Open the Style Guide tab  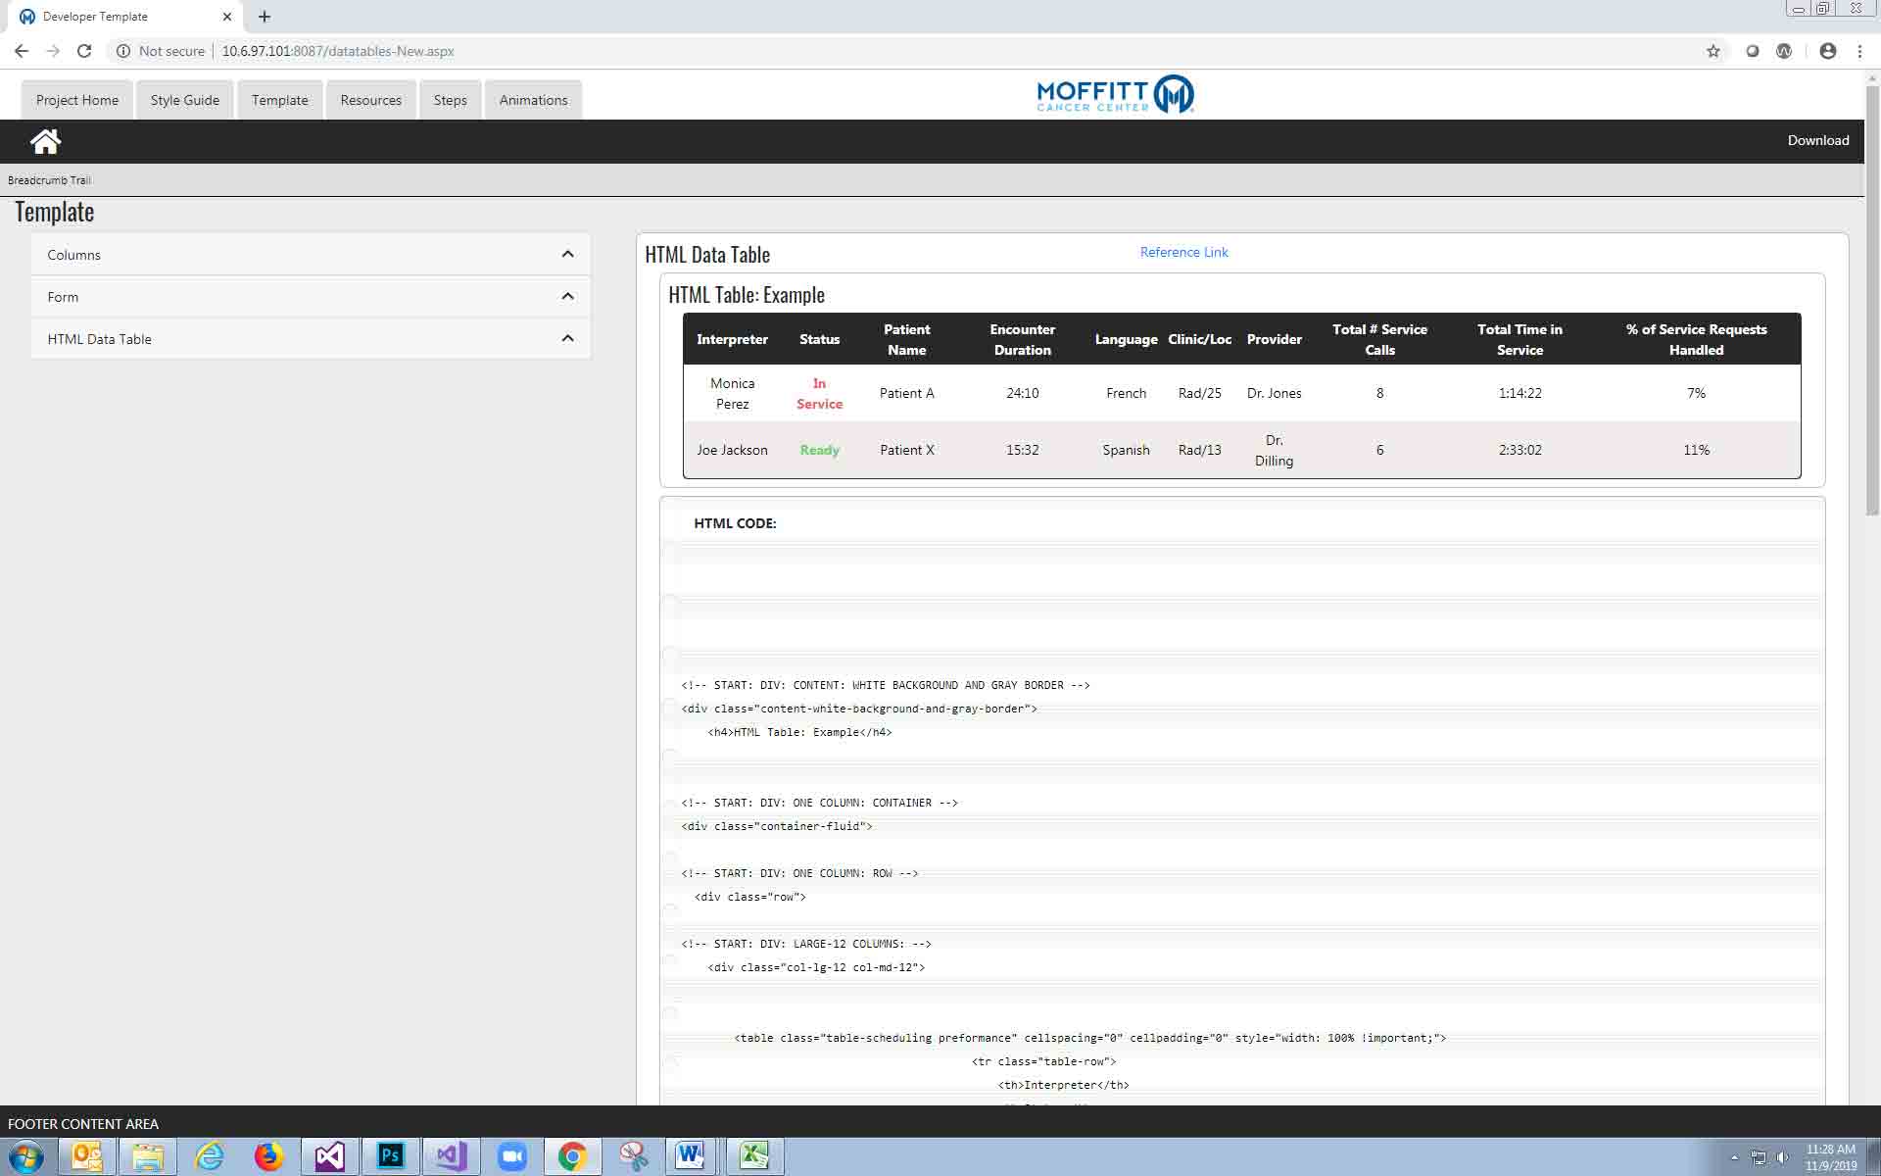click(185, 100)
